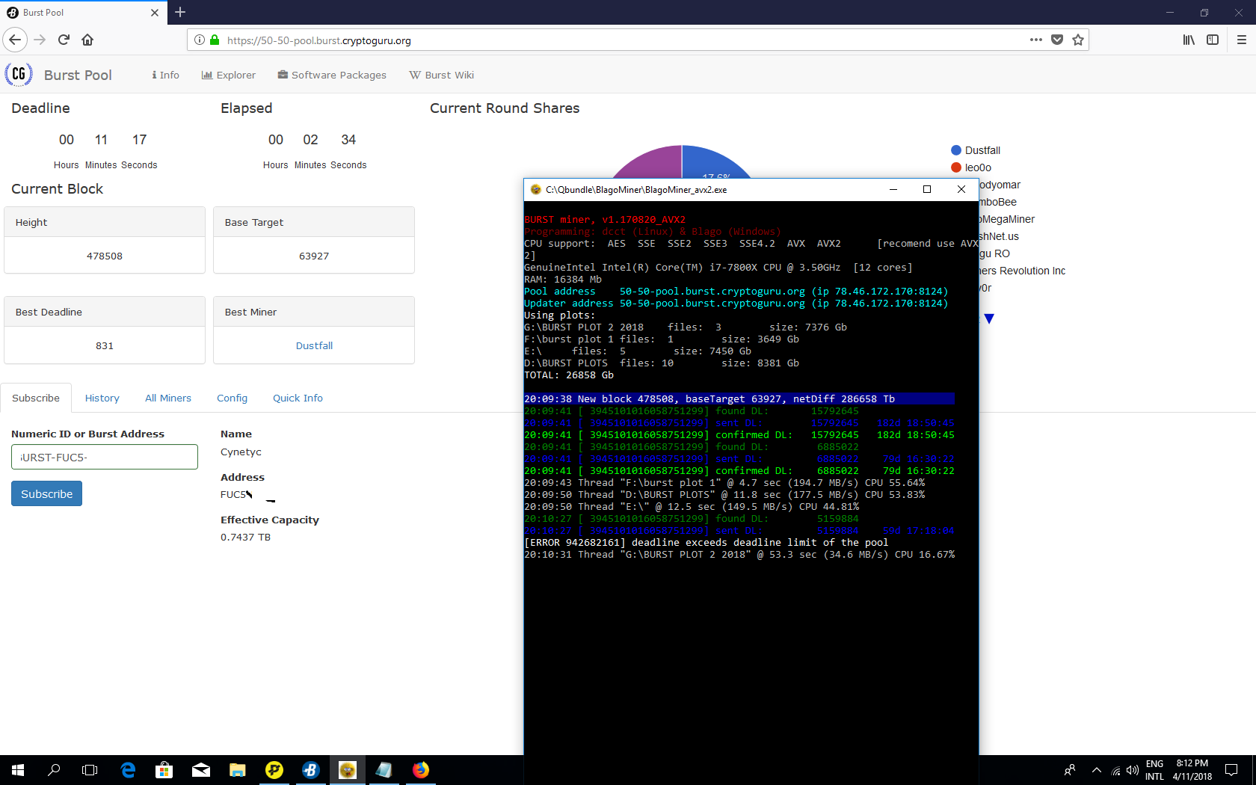Click the Dustfall best miner link
The image size is (1256, 785).
tap(314, 345)
